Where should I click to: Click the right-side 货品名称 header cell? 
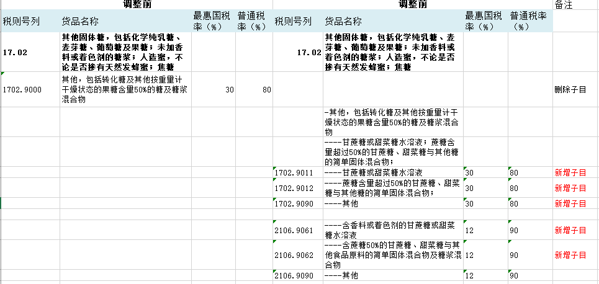coord(392,22)
